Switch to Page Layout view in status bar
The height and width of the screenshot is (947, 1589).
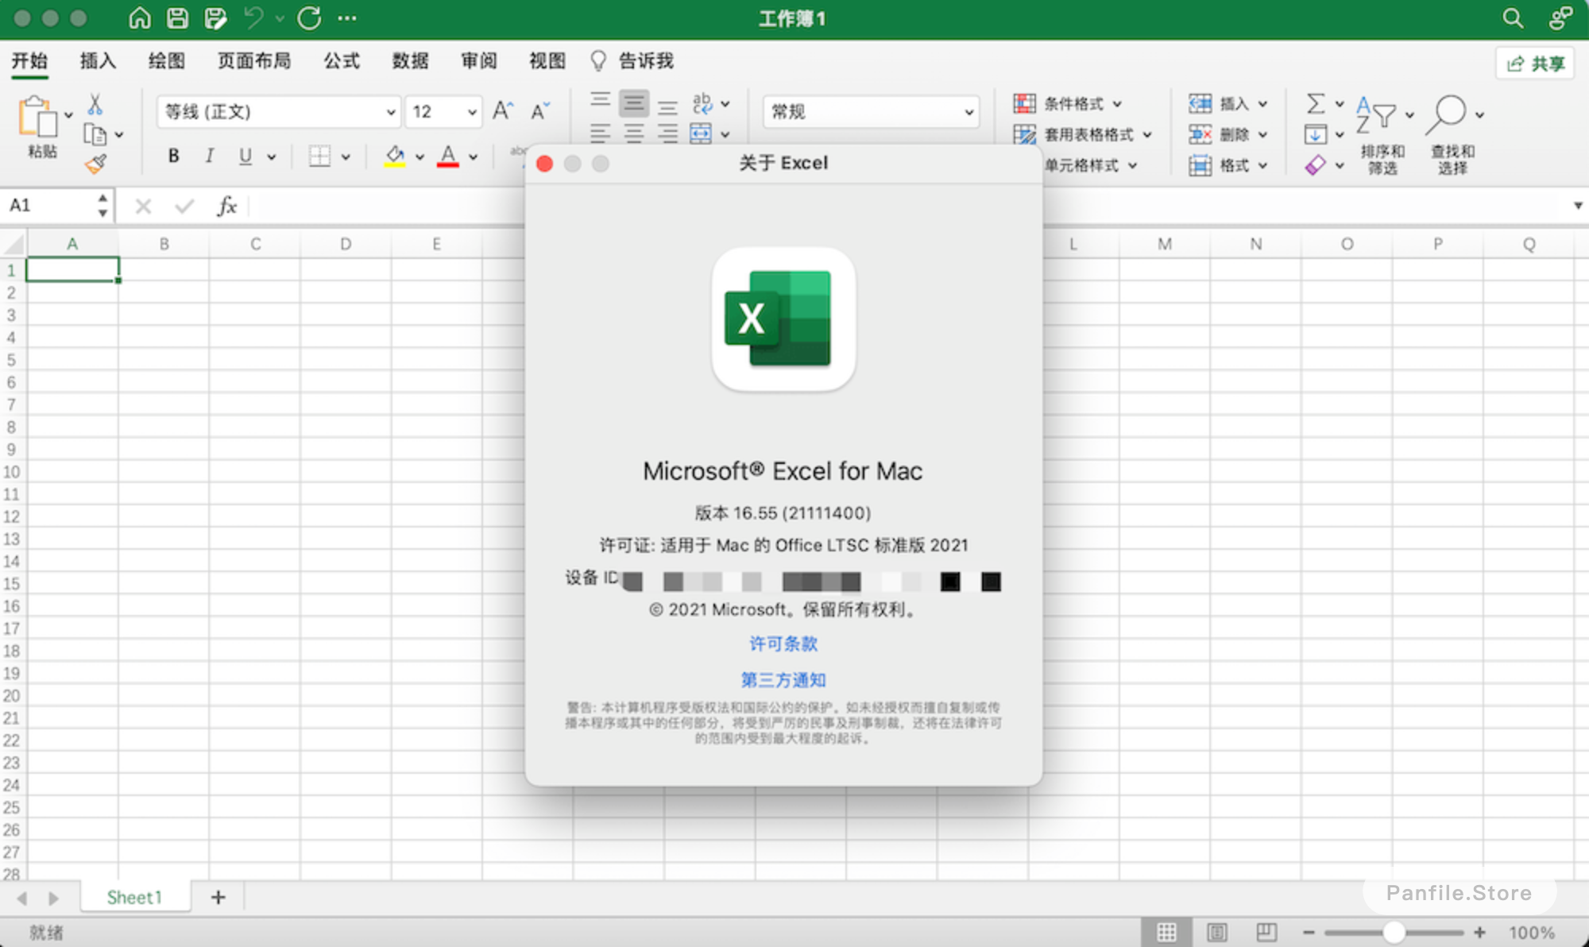click(1216, 932)
